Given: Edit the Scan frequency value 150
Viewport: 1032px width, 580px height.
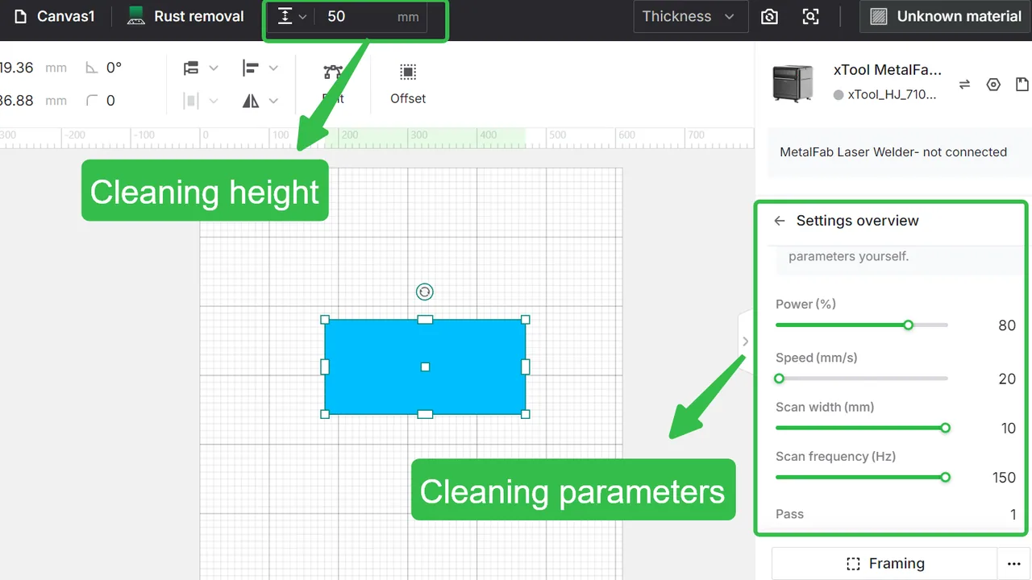Looking at the screenshot, I should (x=1004, y=478).
